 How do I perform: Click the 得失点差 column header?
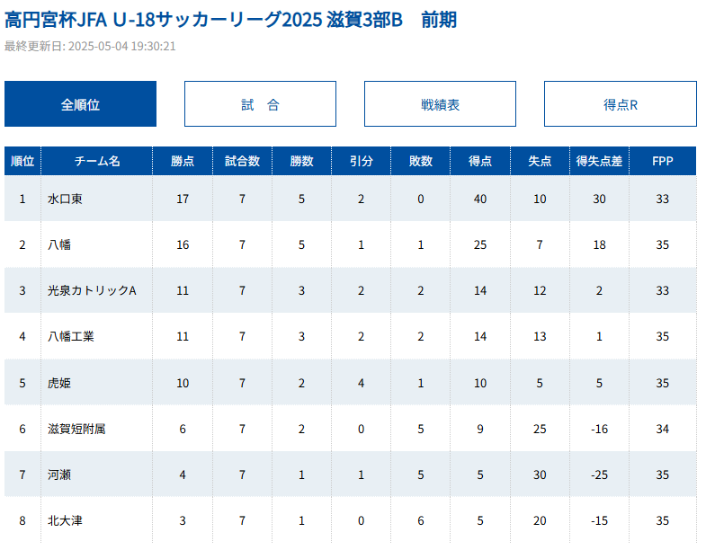[x=599, y=162]
